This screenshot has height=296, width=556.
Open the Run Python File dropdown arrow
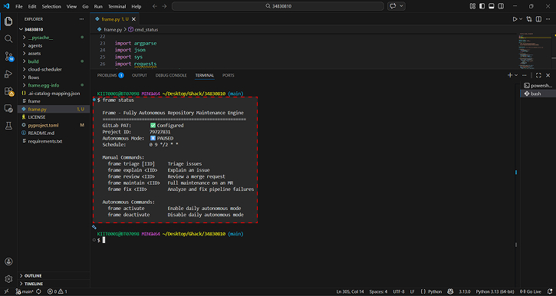[x=521, y=19]
